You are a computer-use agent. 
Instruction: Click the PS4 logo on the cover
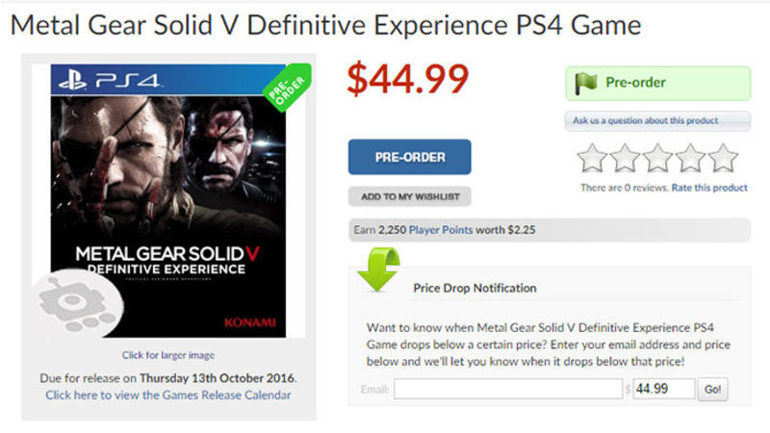pyautogui.click(x=107, y=83)
